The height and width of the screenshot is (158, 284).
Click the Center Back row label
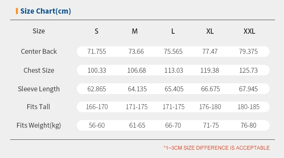(39, 52)
